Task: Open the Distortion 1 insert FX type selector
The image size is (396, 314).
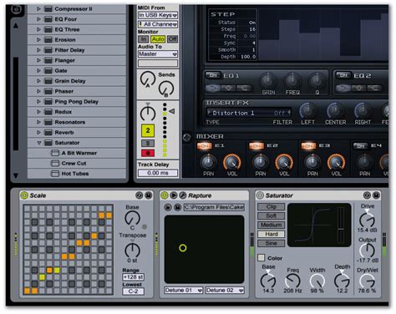Action: tap(249, 113)
